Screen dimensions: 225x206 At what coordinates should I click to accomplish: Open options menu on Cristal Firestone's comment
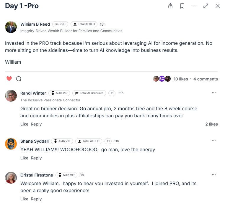point(214,175)
